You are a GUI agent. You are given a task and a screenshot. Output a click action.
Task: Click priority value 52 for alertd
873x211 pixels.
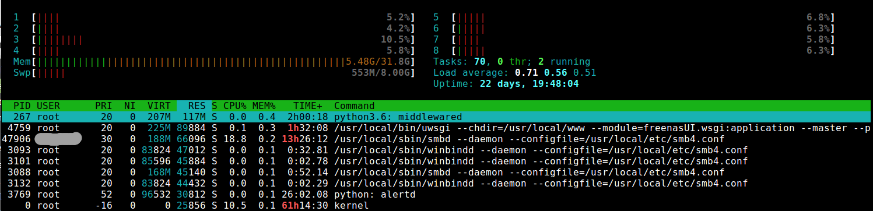[107, 194]
